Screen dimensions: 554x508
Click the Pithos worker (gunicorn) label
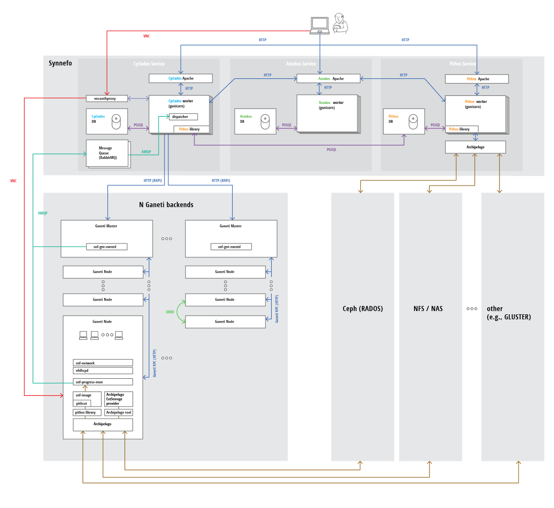coord(476,104)
